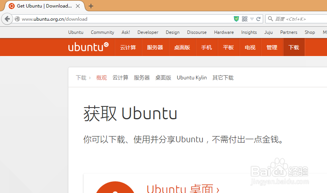Open a new tab with plus button
327x193 pixels.
tap(91, 6)
